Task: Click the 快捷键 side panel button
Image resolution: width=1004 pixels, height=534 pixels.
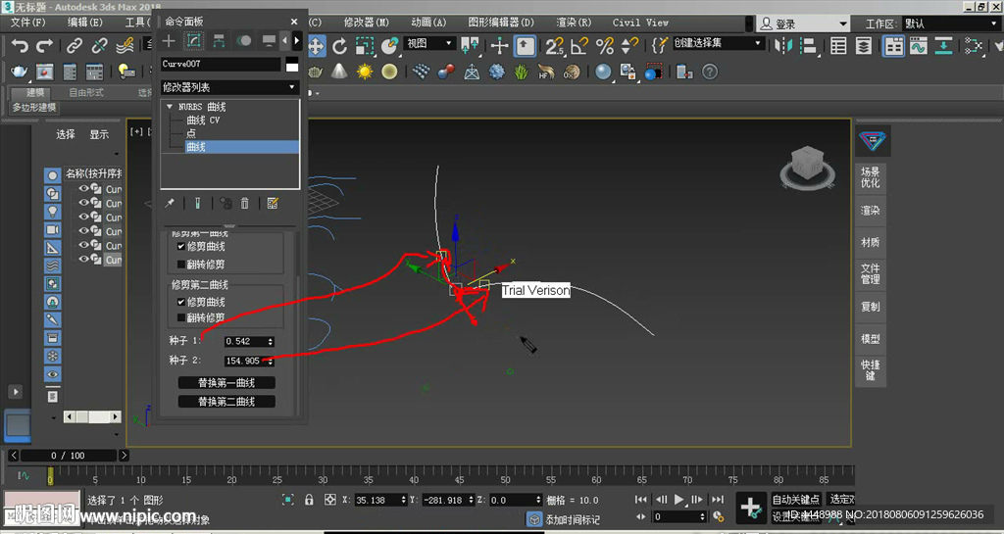Action: (x=871, y=370)
